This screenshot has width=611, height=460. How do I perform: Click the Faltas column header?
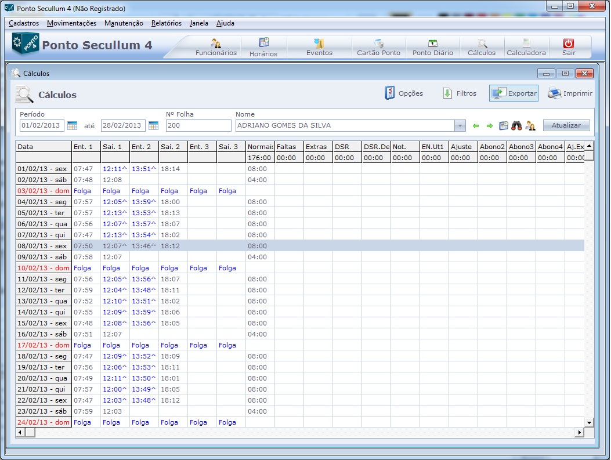pyautogui.click(x=289, y=147)
